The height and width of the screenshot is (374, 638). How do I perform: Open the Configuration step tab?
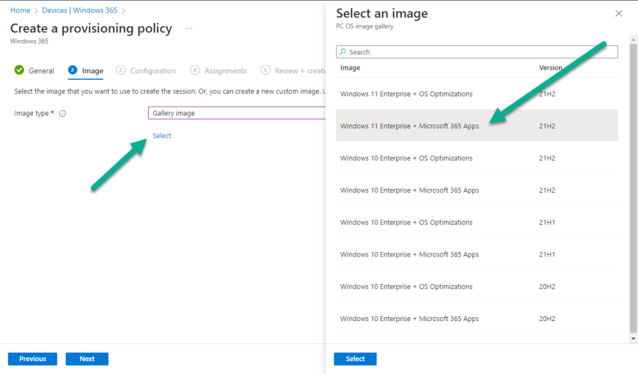[x=145, y=70]
